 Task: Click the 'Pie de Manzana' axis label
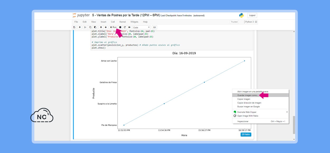point(109,125)
